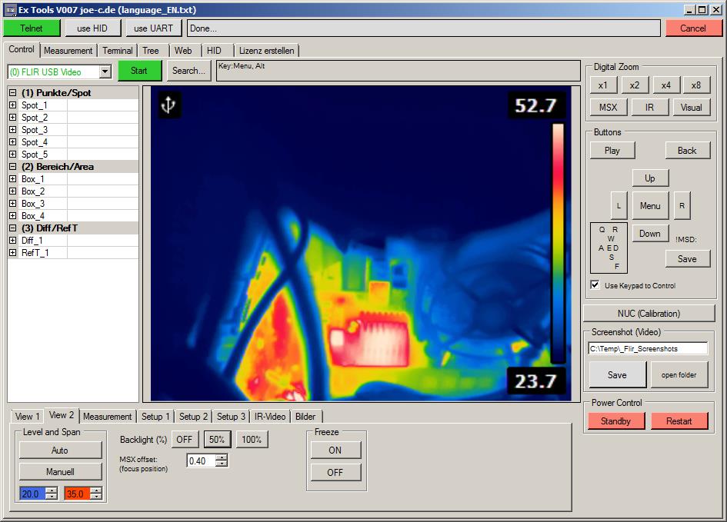Switch to the Measurement top tab

pyautogui.click(x=68, y=51)
